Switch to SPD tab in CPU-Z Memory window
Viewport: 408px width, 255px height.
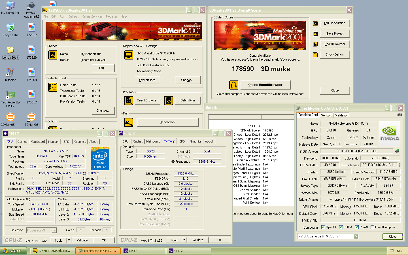click(x=182, y=141)
